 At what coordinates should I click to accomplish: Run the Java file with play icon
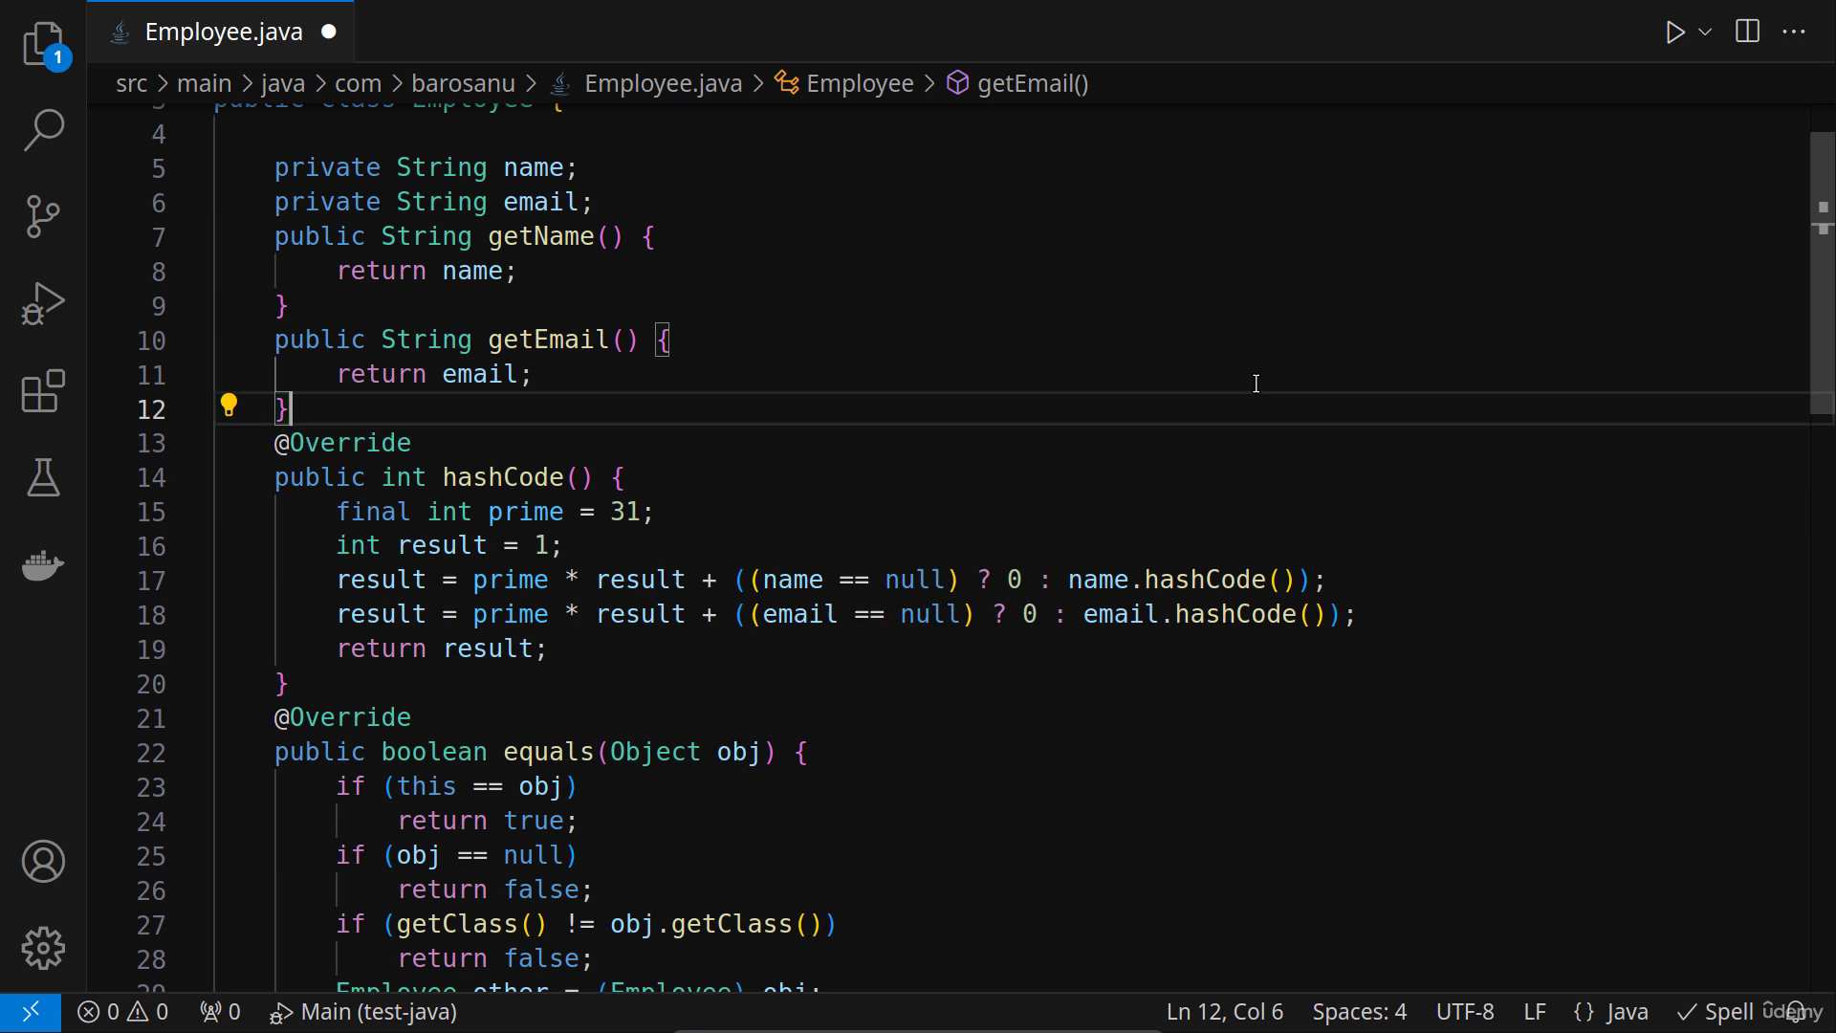tap(1674, 32)
